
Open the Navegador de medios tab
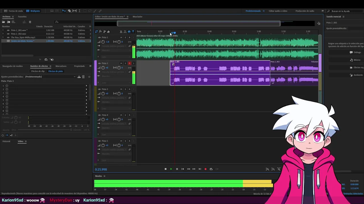tap(13, 66)
